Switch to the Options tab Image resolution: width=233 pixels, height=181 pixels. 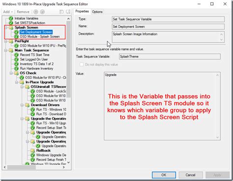click(x=97, y=12)
